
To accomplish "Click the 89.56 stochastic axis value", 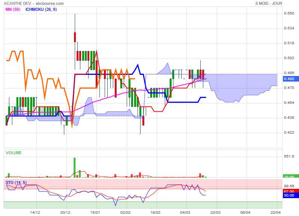I will point(289,186).
